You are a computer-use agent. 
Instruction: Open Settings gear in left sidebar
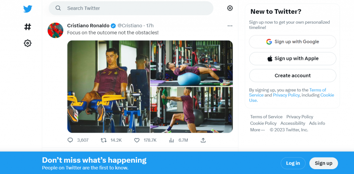coord(28,43)
